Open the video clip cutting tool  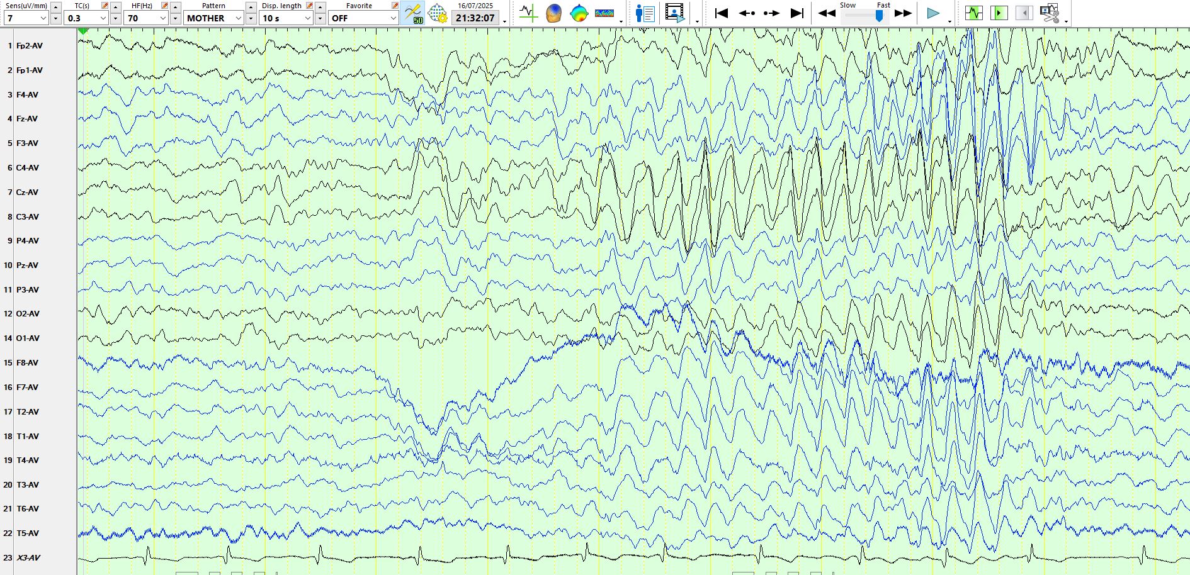coord(1050,13)
